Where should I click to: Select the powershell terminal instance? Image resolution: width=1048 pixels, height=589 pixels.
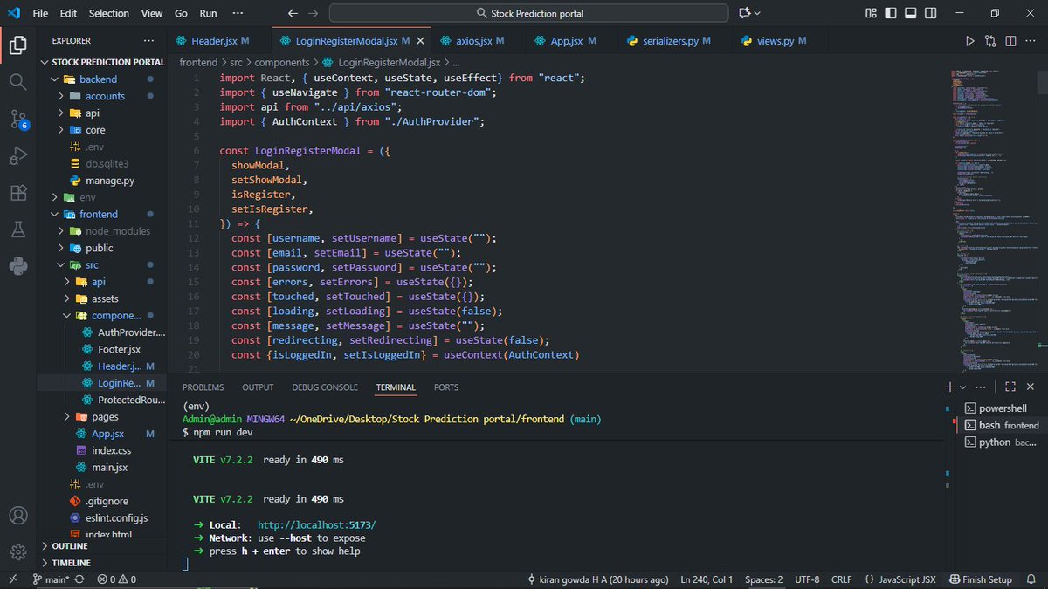point(1001,408)
